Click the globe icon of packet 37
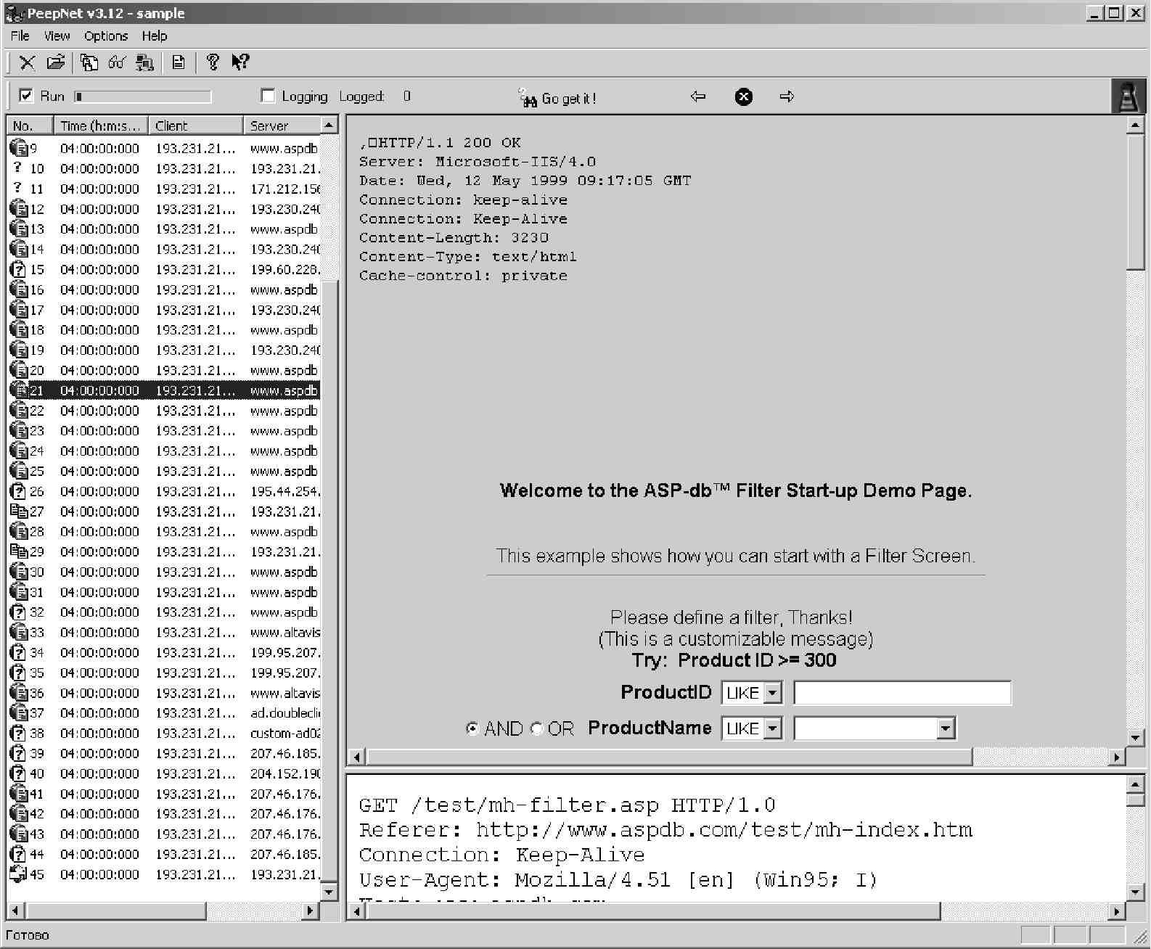This screenshot has height=949, width=1151. pos(19,713)
